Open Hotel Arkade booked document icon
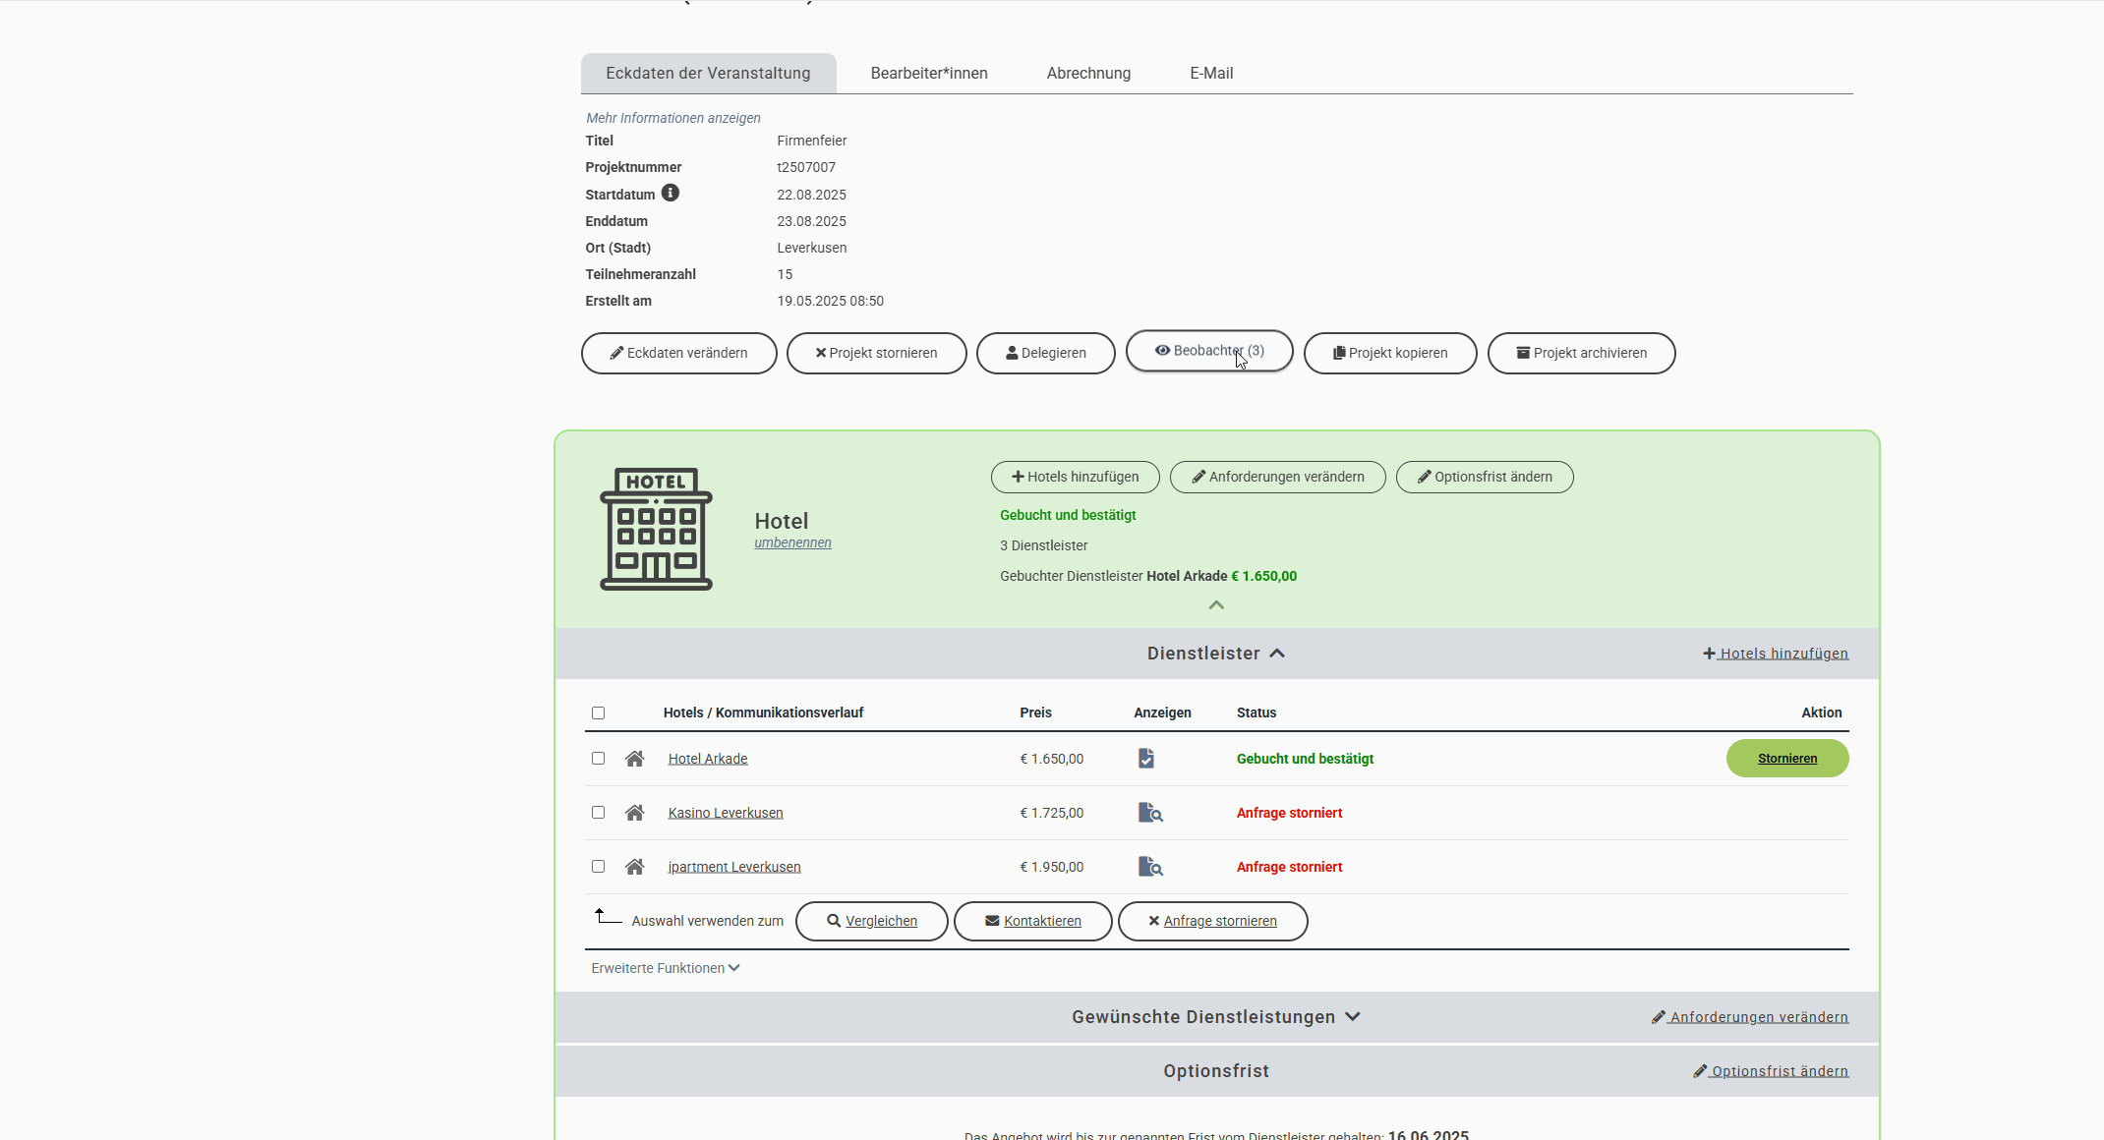 click(1145, 759)
